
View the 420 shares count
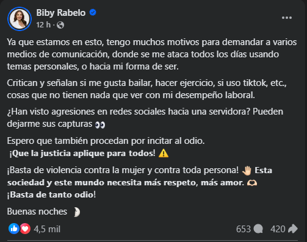tap(278, 229)
